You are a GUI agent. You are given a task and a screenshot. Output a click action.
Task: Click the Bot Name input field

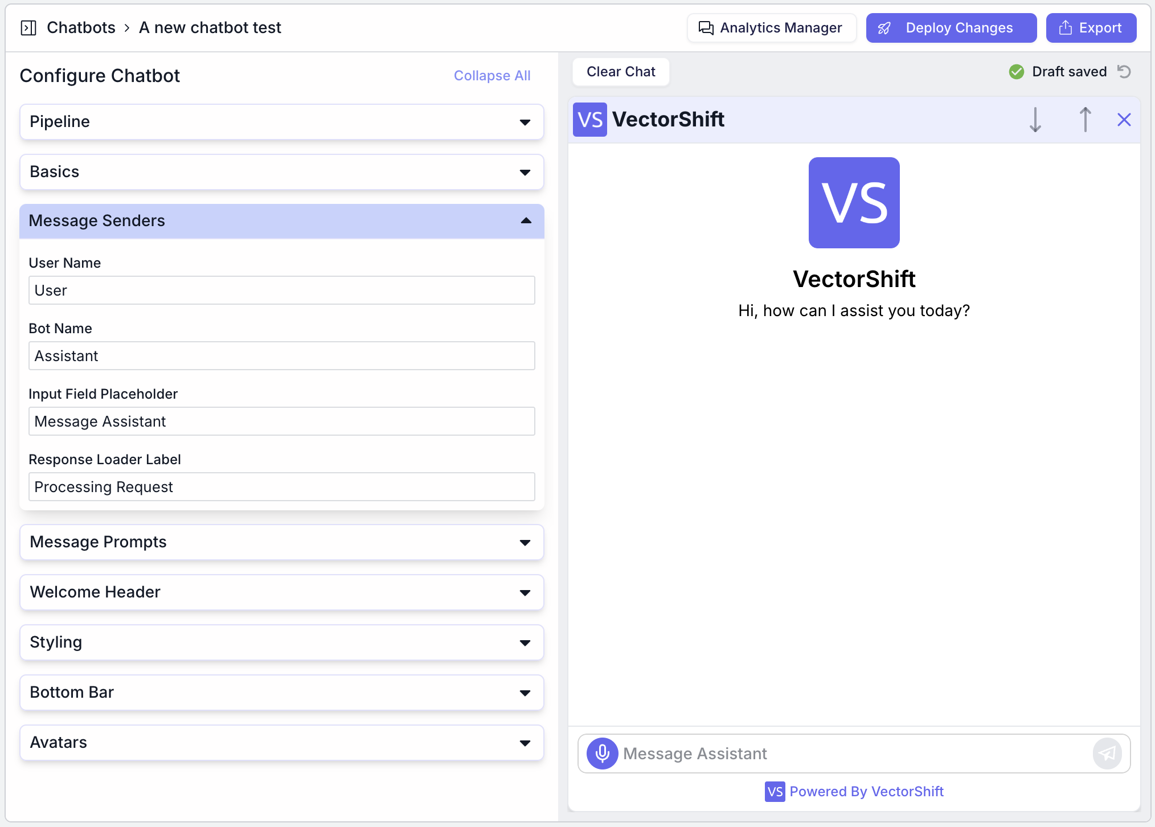point(281,355)
